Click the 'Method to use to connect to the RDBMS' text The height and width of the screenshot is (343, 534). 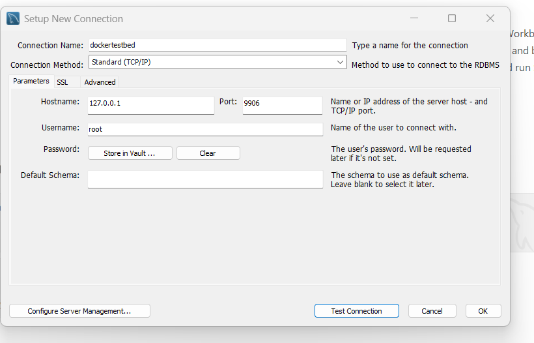pos(425,65)
